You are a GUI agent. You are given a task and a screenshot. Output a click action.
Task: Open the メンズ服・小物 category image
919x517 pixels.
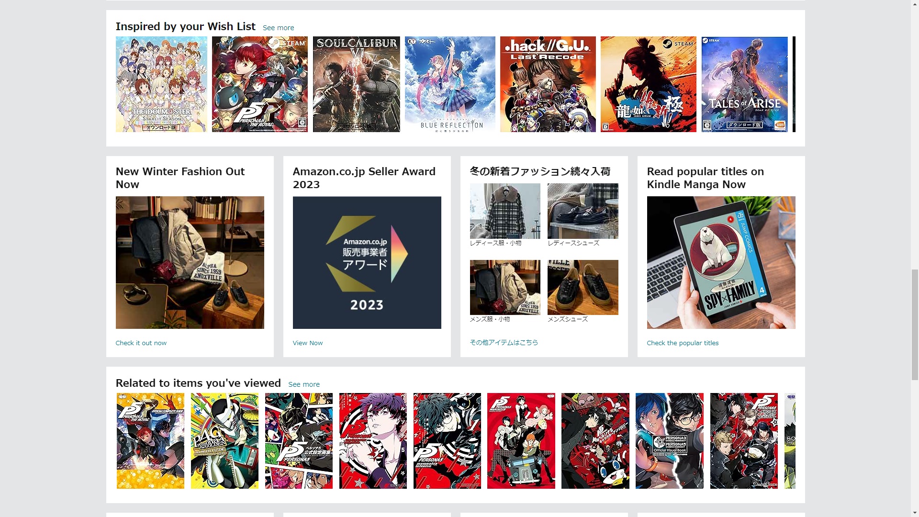[505, 287]
